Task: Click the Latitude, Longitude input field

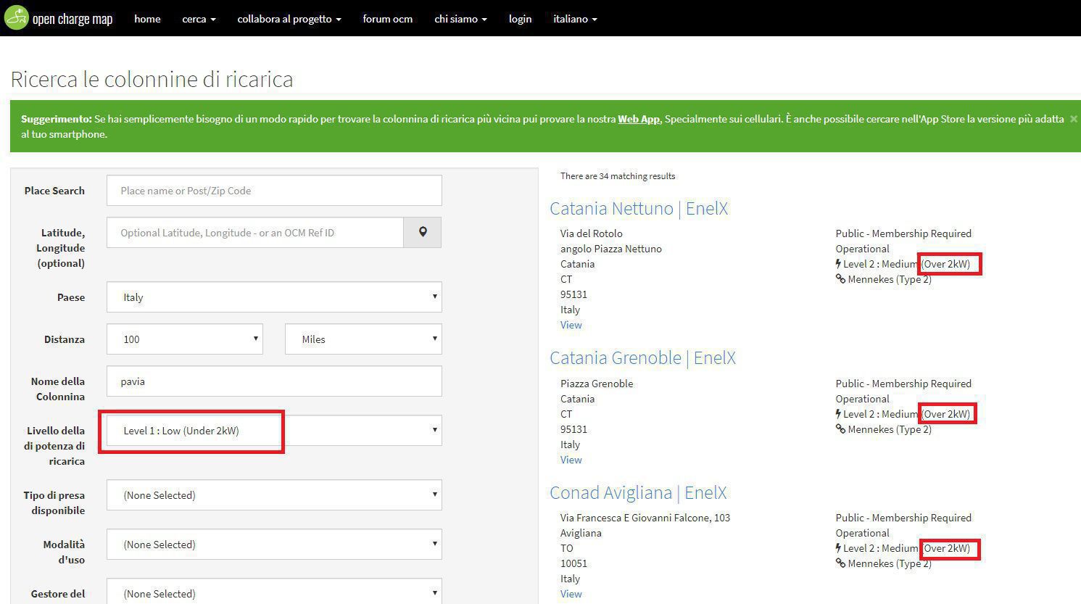Action: (255, 233)
